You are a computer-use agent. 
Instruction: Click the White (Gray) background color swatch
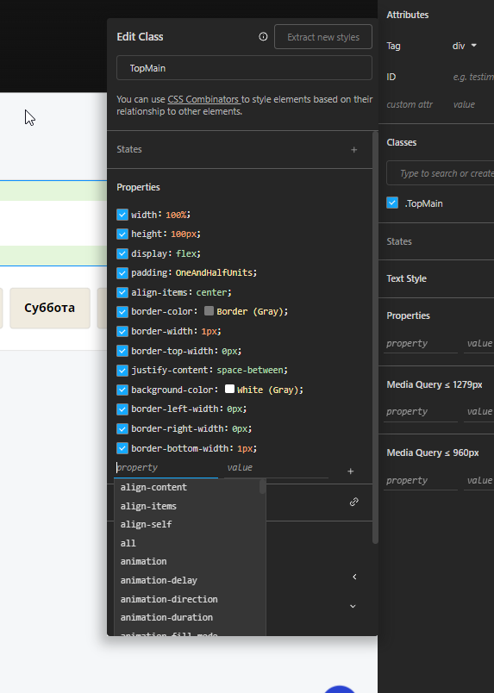229,389
